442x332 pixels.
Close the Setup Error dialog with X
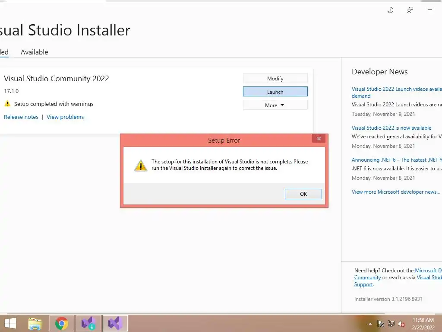(319, 138)
